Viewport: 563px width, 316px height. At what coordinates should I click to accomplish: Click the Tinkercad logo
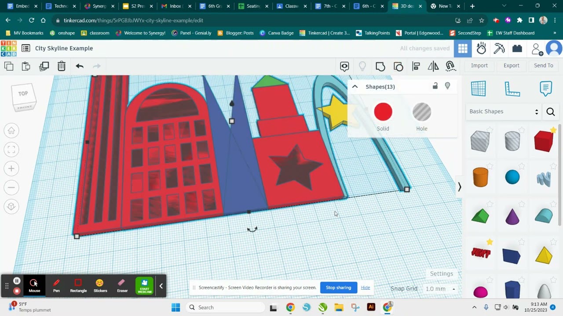(8, 48)
